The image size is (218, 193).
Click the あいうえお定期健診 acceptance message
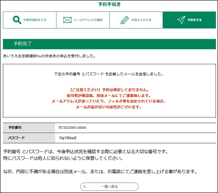coord(49,56)
